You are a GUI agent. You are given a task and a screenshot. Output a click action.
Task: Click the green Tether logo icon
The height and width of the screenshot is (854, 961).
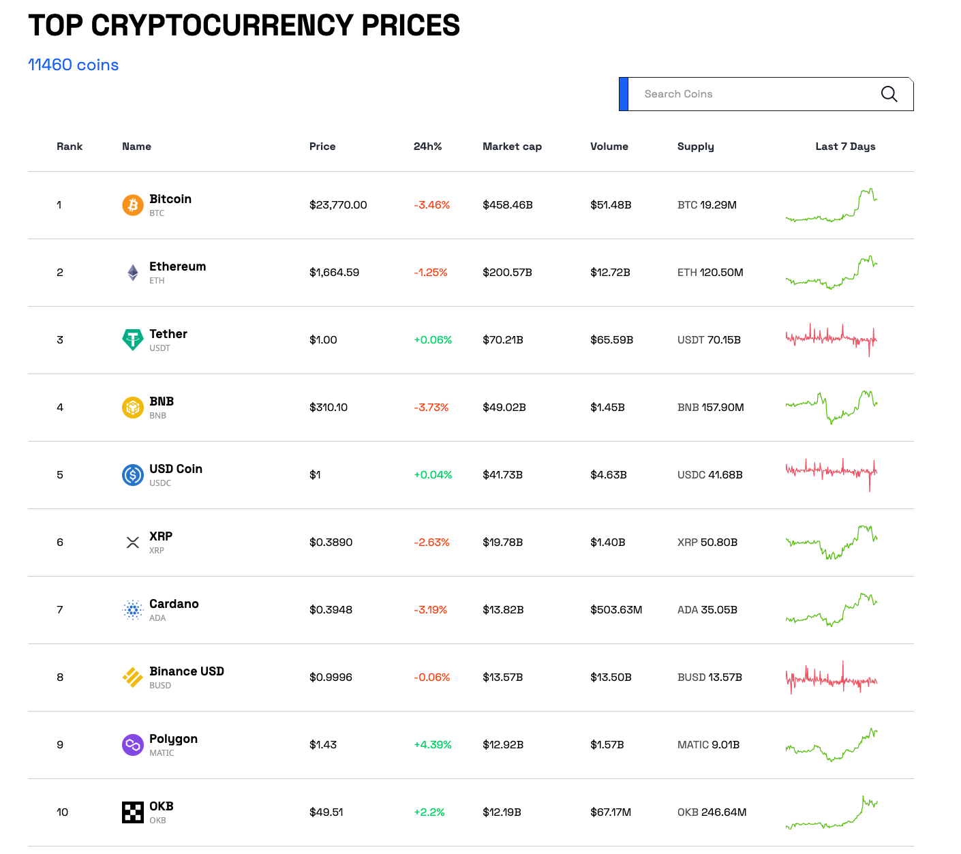(x=132, y=339)
